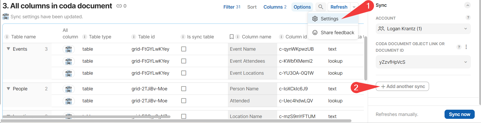Image resolution: width=481 pixels, height=123 pixels.
Task: Click column id c-YU3OA-0Q1W
Action: click(296, 73)
